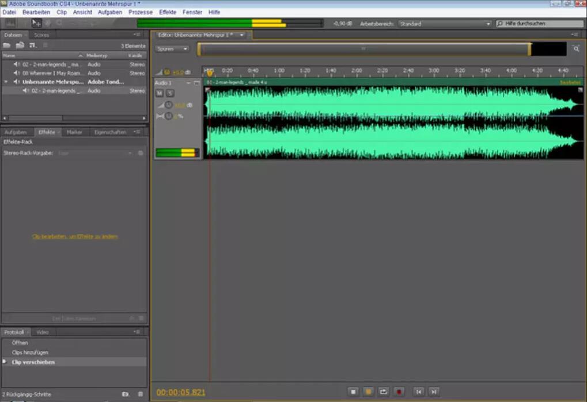Click the 00:00:05.821 timecode display
The image size is (587, 402).
coord(181,392)
